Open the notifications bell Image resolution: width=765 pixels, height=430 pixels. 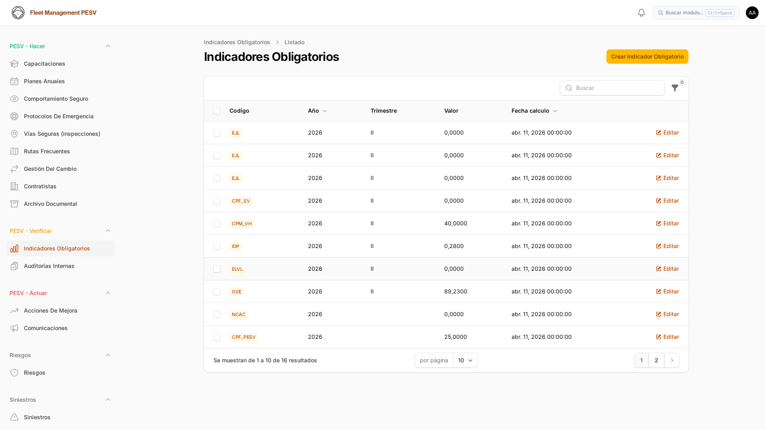[641, 13]
